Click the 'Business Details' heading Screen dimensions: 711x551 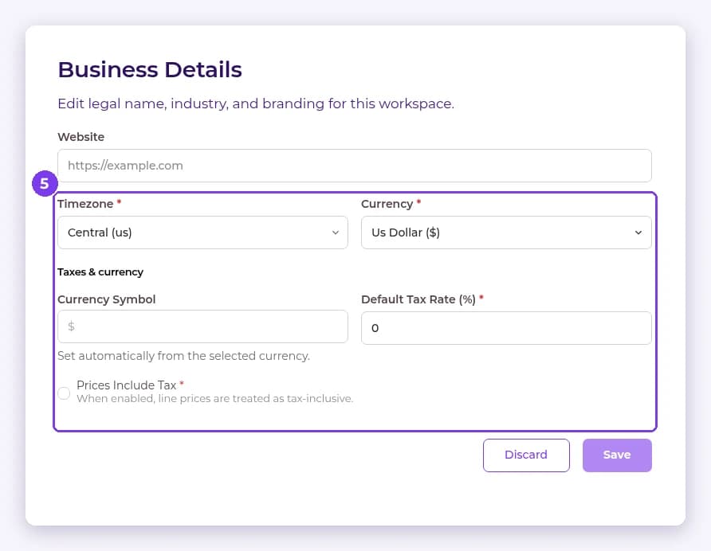click(150, 70)
